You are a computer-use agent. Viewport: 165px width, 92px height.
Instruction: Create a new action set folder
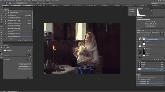[25, 40]
